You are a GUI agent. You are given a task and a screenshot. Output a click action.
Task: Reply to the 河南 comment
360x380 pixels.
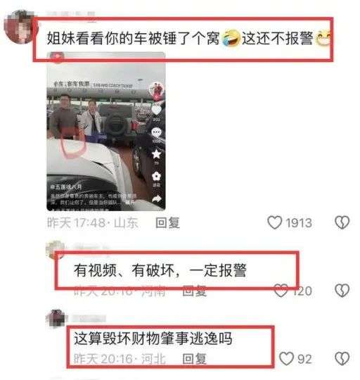point(194,291)
